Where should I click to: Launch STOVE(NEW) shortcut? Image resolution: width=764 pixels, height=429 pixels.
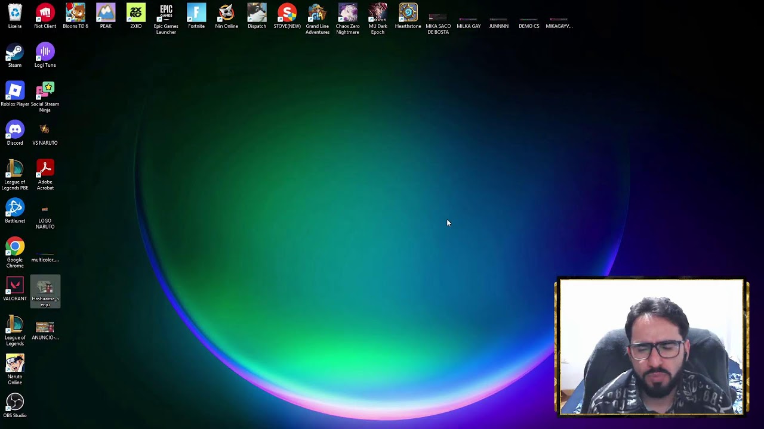287,16
